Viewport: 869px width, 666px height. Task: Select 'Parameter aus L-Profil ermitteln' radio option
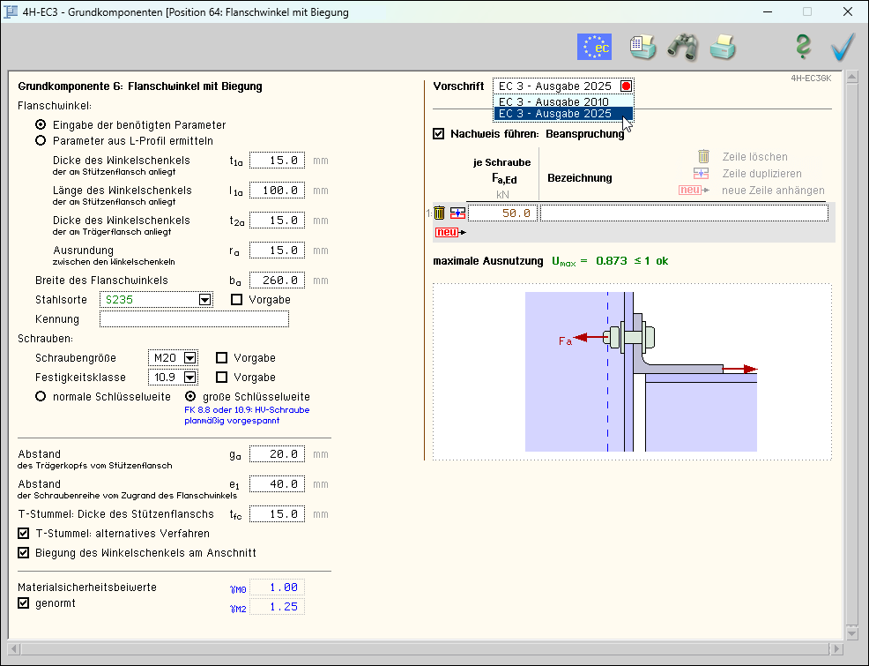coord(41,140)
